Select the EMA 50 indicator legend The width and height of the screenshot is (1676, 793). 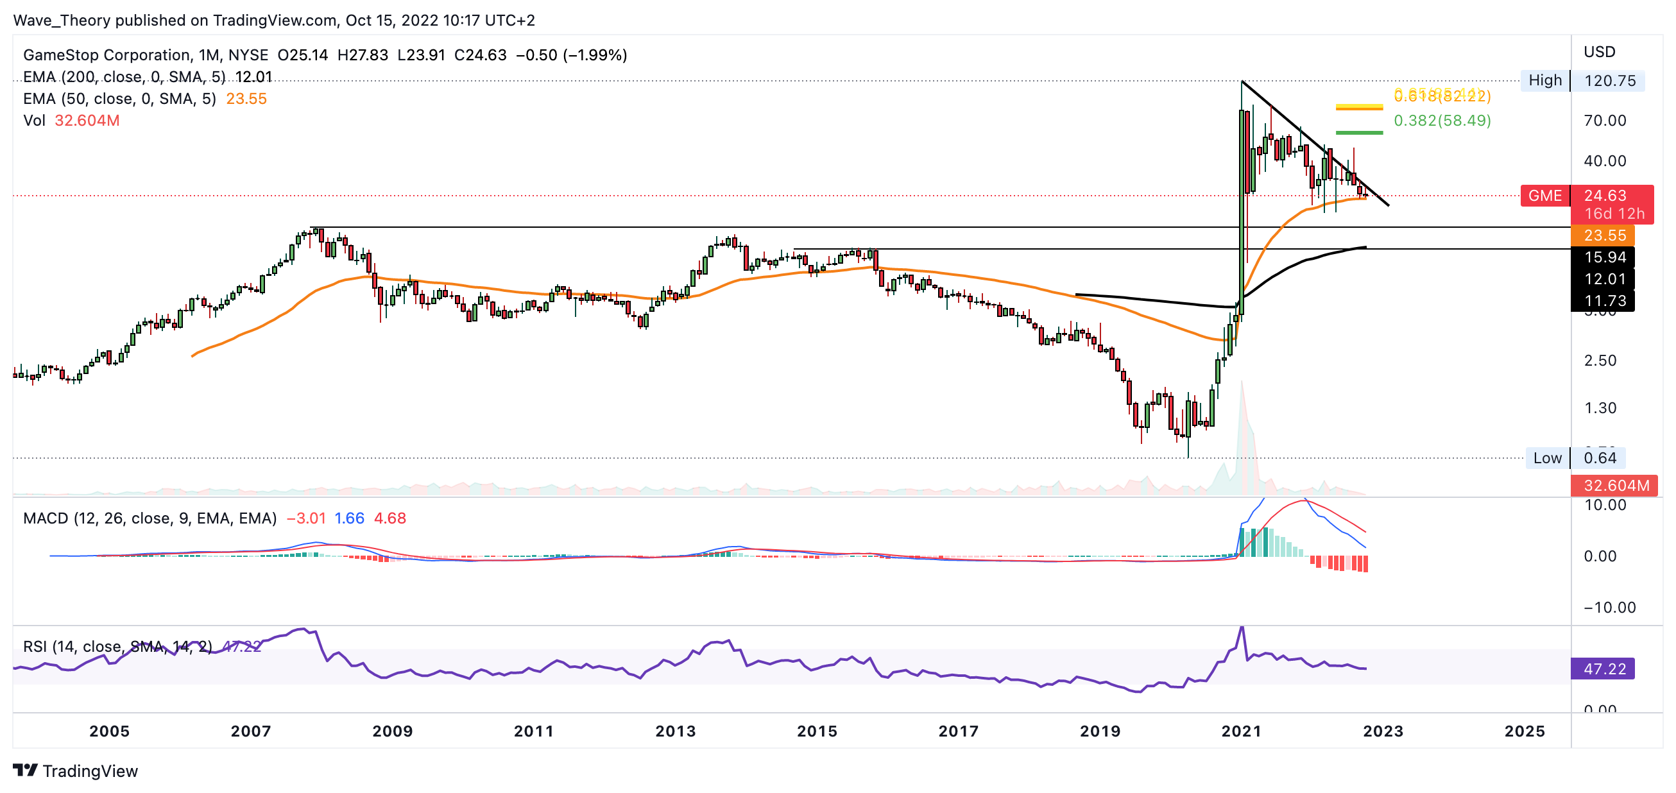point(119,99)
